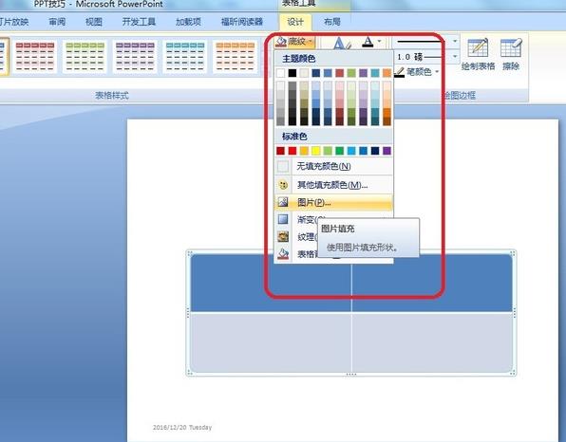This screenshot has height=442, width=566.
Task: Apply the purple table style thumbnail
Action: point(135,56)
